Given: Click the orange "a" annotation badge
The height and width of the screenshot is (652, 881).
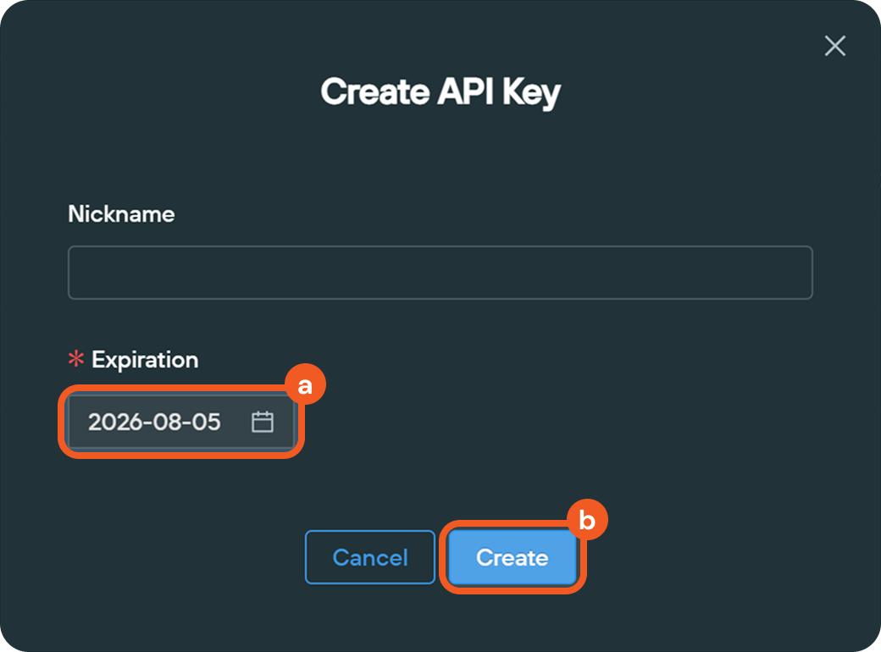Looking at the screenshot, I should click(305, 385).
